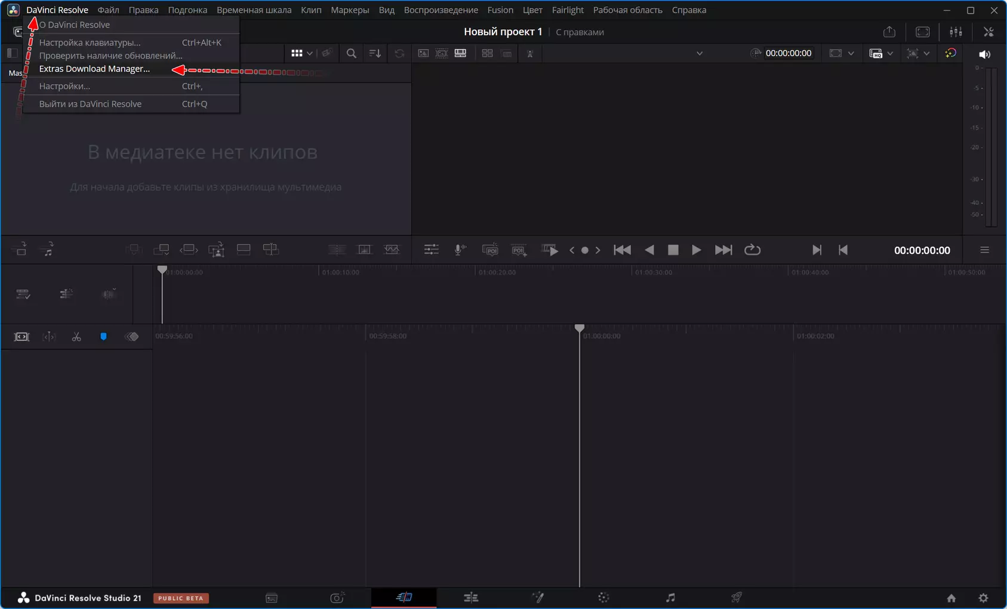Open the transport bar hamburger options menu
1007x609 pixels.
pos(985,250)
